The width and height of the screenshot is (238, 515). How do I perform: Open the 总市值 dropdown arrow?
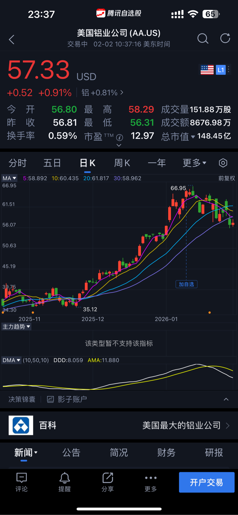pos(193,137)
